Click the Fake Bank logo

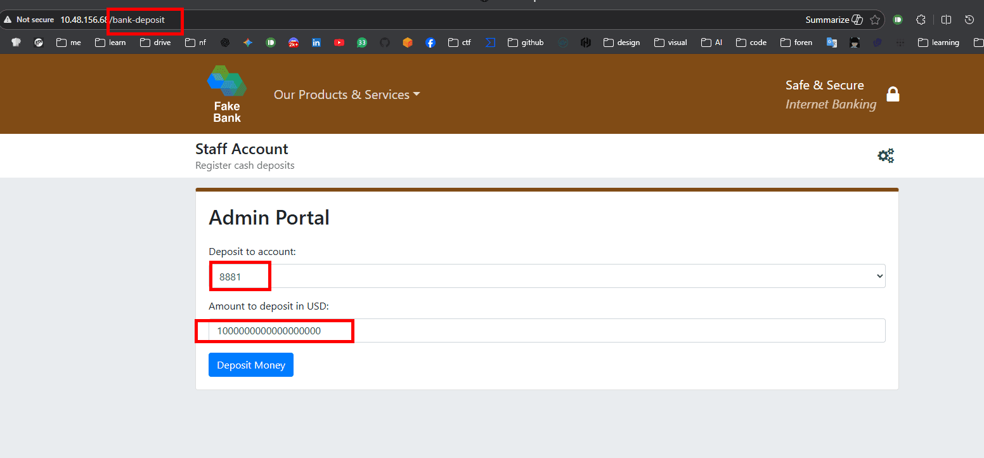tap(226, 94)
